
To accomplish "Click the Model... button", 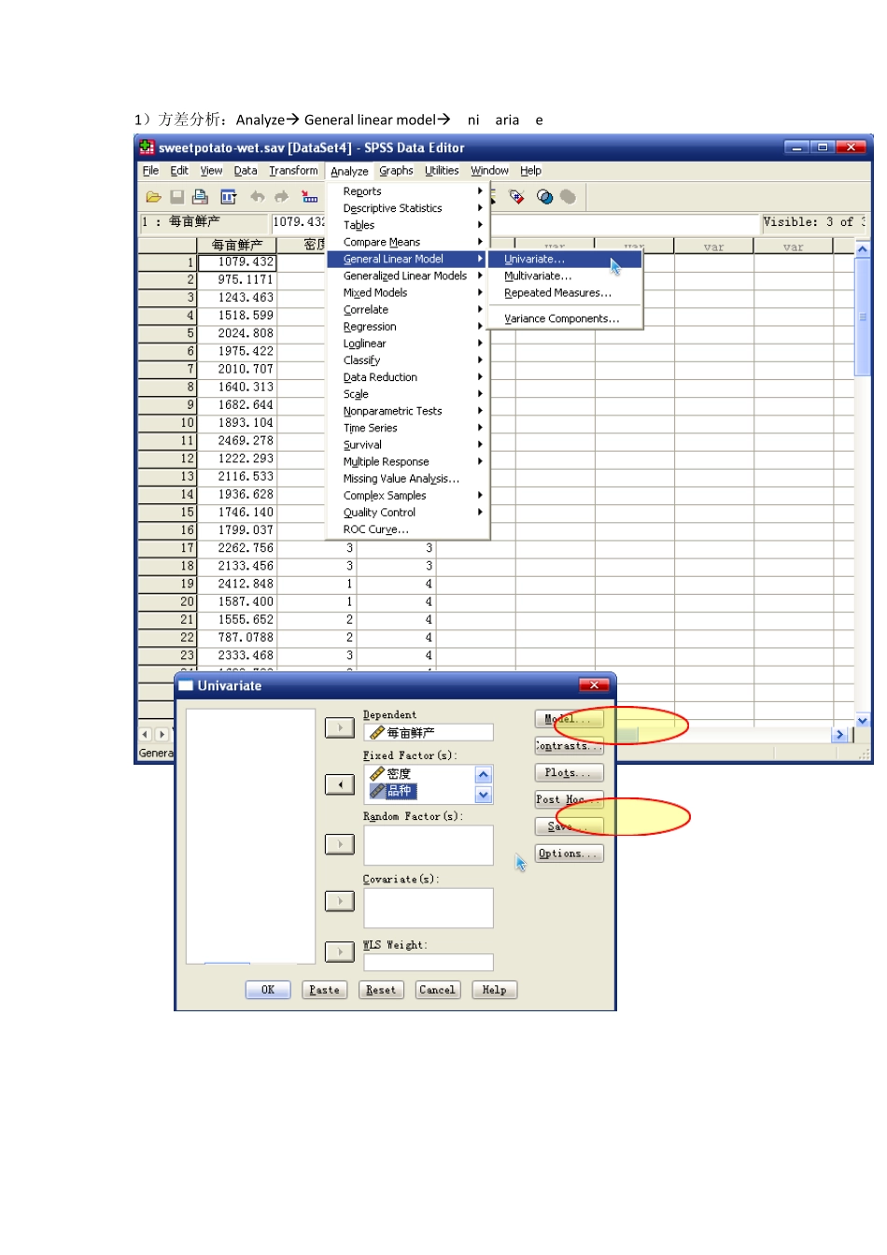I will (x=569, y=719).
